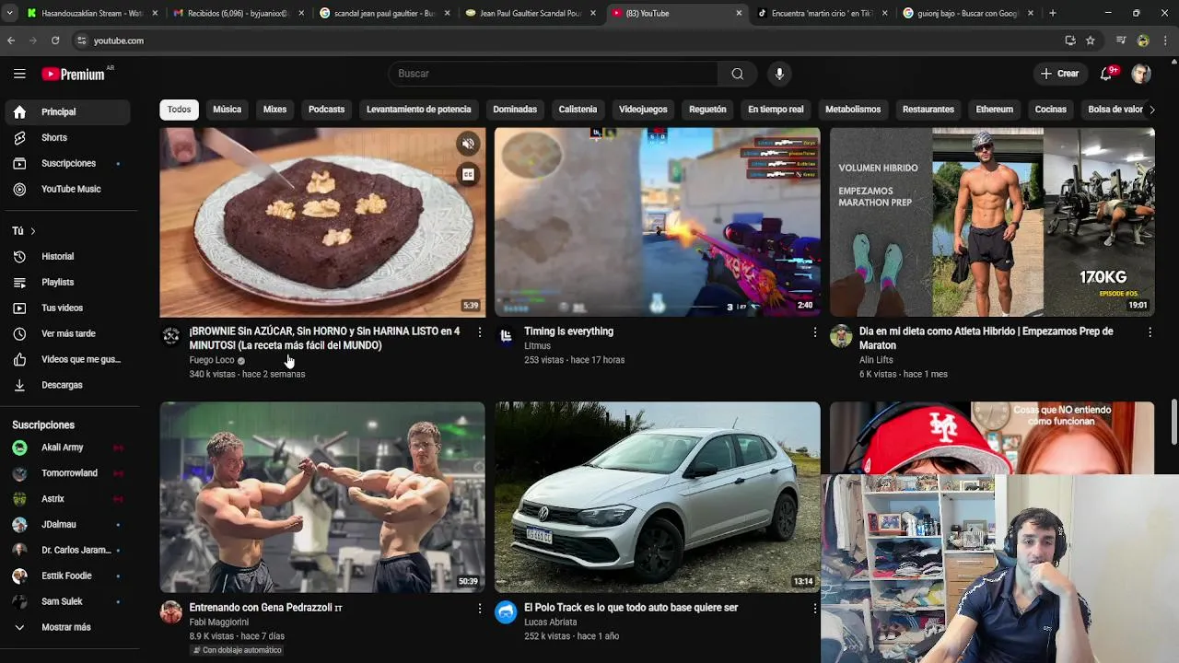Select the Levantamiento de potencia chip
The height and width of the screenshot is (663, 1179).
418,110
